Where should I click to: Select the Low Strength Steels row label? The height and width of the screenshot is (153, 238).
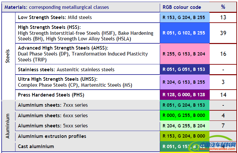[55, 17]
